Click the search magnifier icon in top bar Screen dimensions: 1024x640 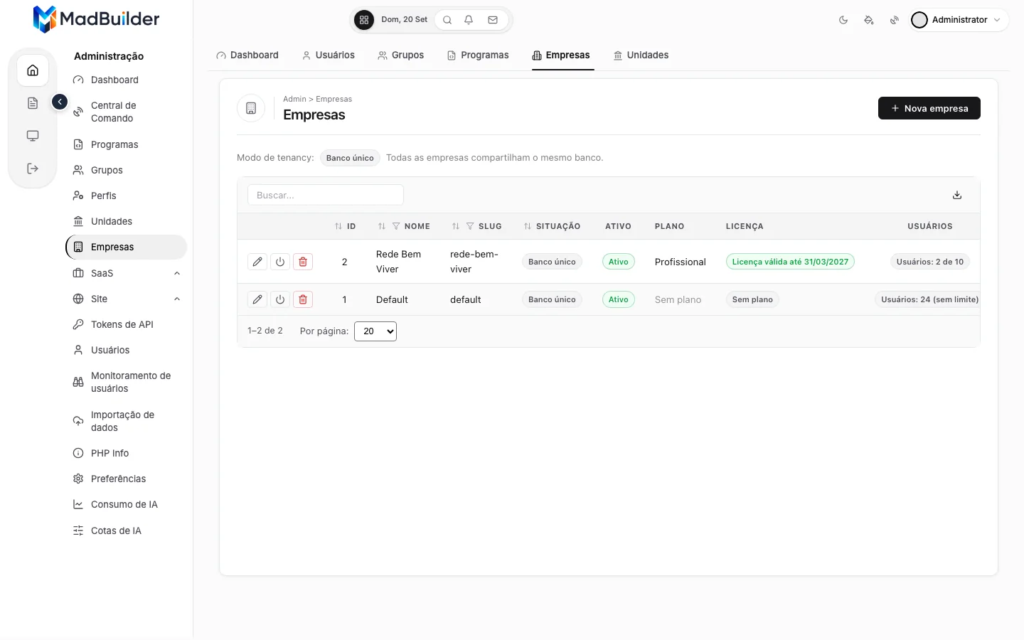[x=447, y=20]
